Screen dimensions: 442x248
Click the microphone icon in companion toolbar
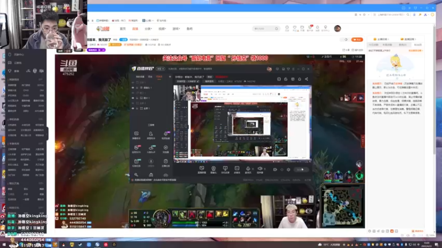248,169
